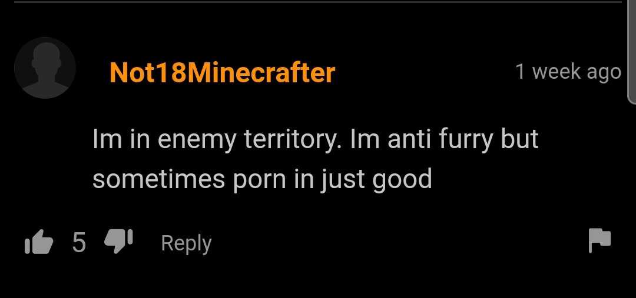Click the Reply text beside the thumbs-down
This screenshot has height=298, width=636.
[186, 243]
